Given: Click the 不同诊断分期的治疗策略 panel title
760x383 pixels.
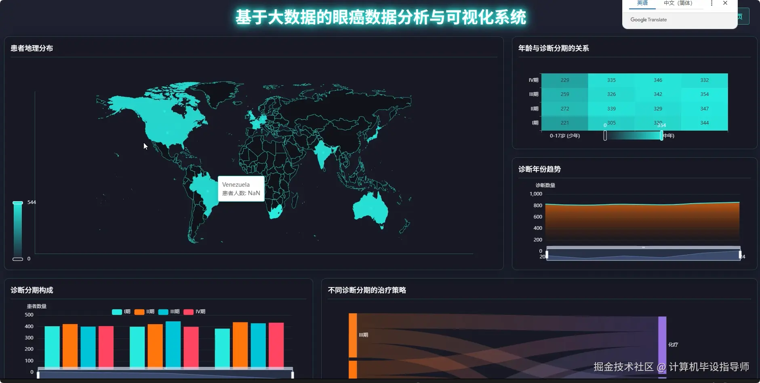Looking at the screenshot, I should click(x=367, y=290).
